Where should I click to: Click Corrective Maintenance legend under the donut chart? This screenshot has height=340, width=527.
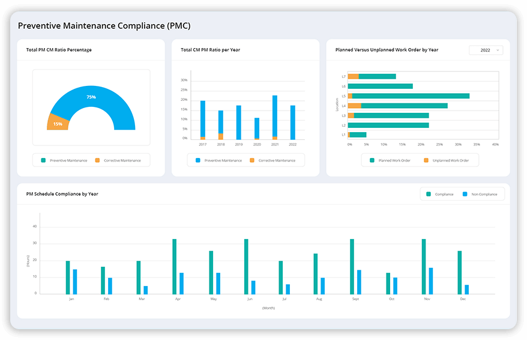(118, 160)
